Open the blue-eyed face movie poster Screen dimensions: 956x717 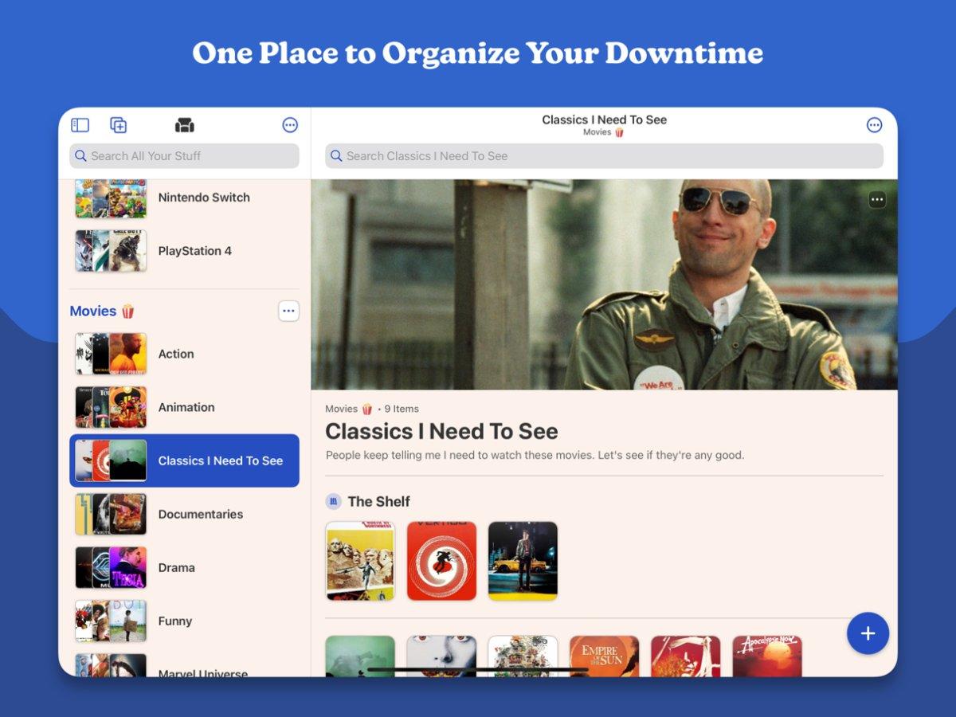(441, 656)
